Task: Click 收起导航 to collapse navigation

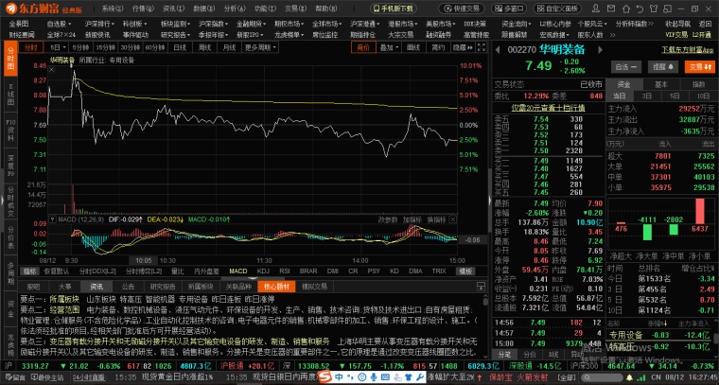Action: [677, 25]
